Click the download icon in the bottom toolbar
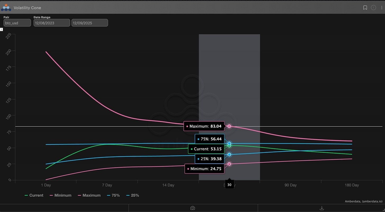This screenshot has height=212, width=385. [322, 208]
